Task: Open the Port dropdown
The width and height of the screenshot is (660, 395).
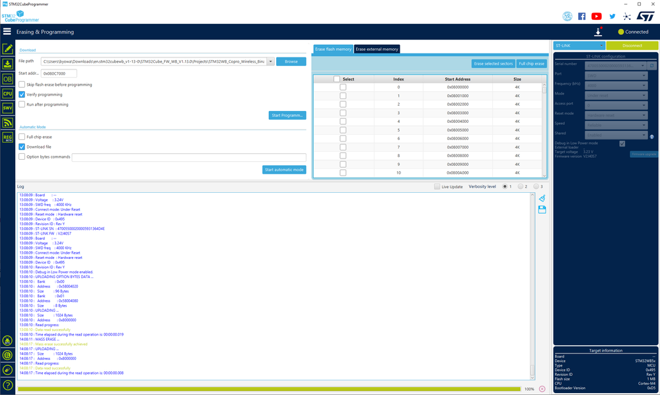Action: 616,76
